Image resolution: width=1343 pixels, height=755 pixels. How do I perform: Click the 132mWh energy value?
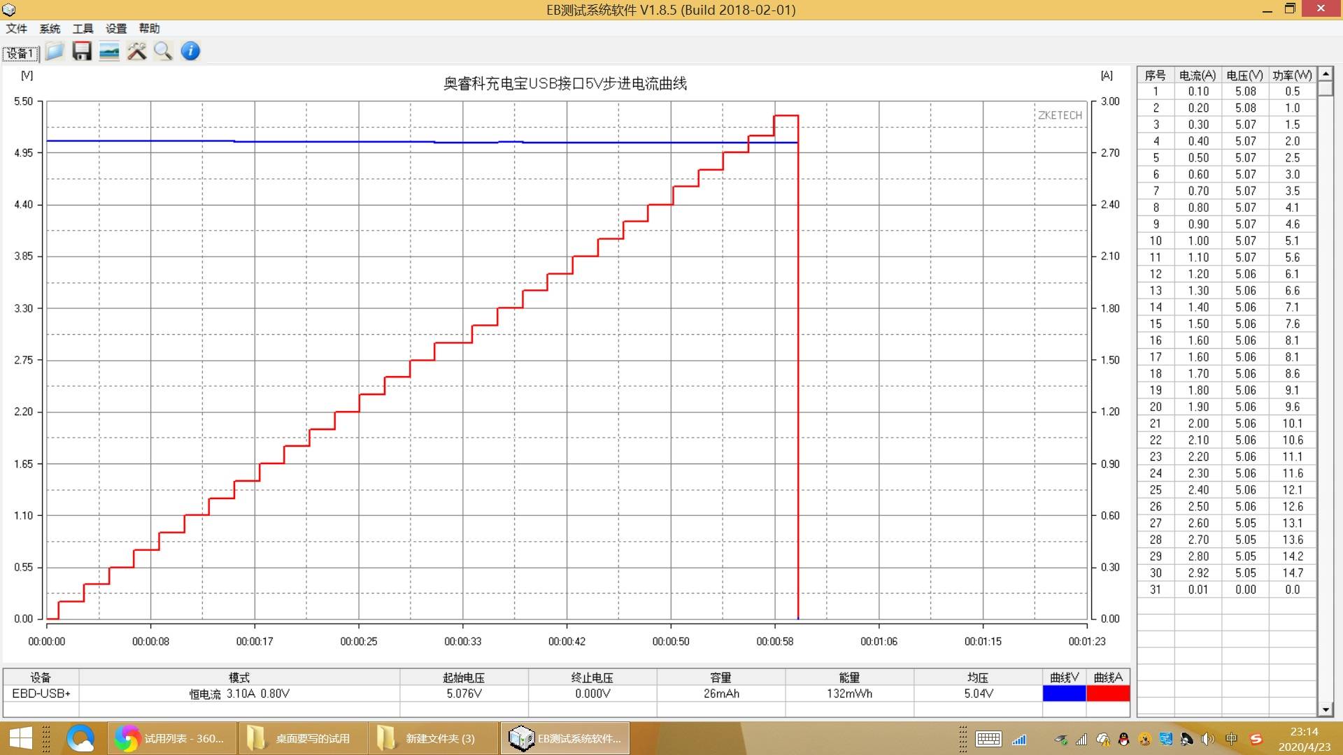[849, 693]
